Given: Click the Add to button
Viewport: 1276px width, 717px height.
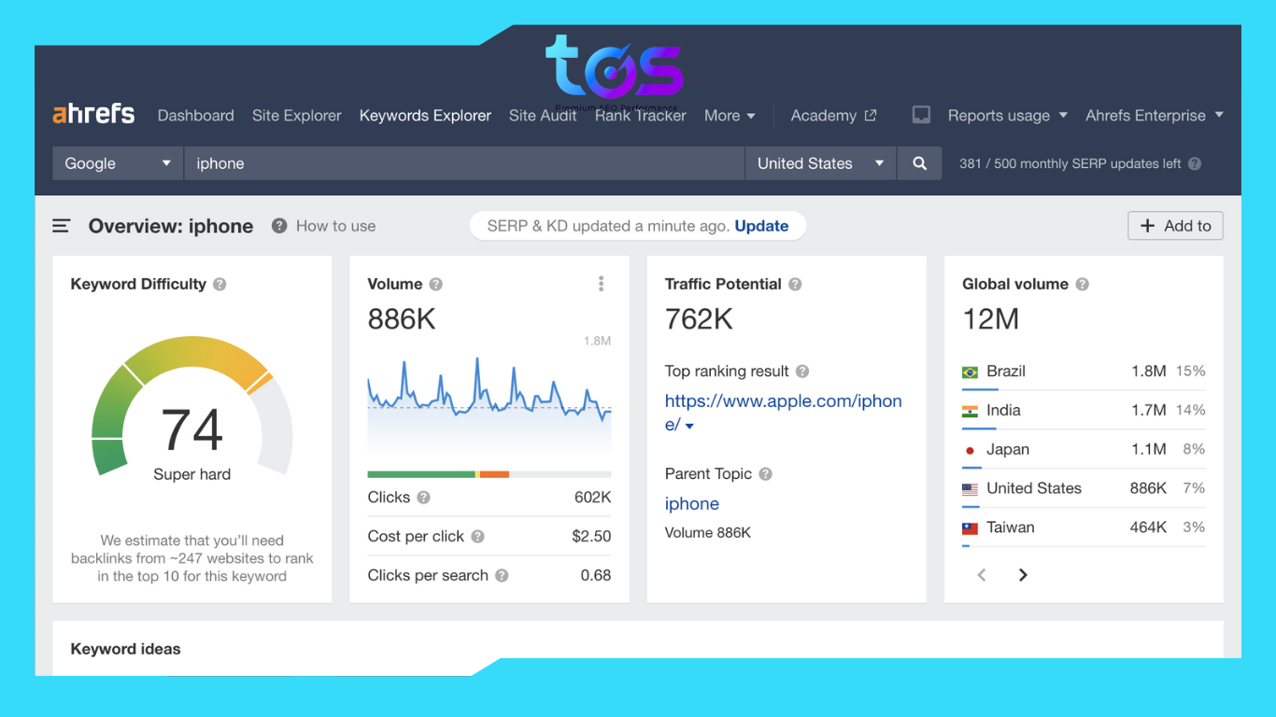Looking at the screenshot, I should (x=1175, y=226).
